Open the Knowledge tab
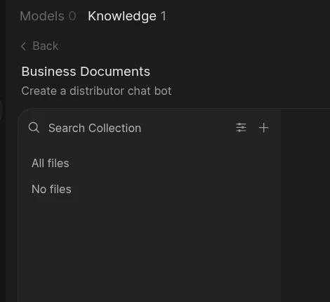This screenshot has height=302, width=330. pos(127,16)
